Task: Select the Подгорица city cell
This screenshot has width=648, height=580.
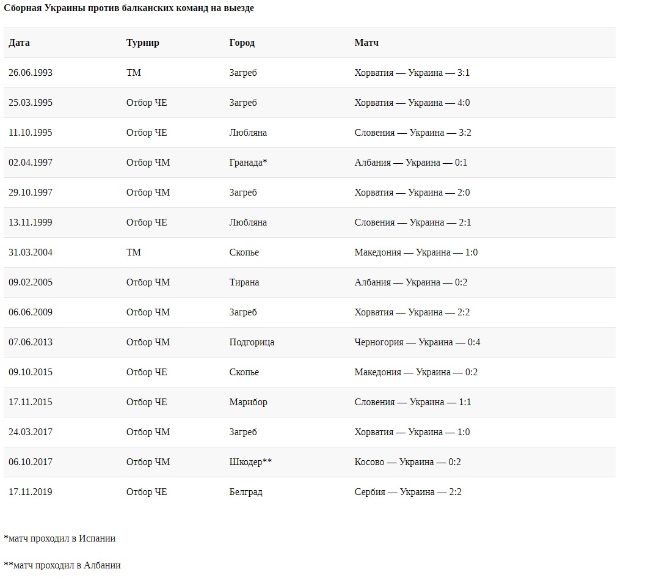Action: [252, 342]
